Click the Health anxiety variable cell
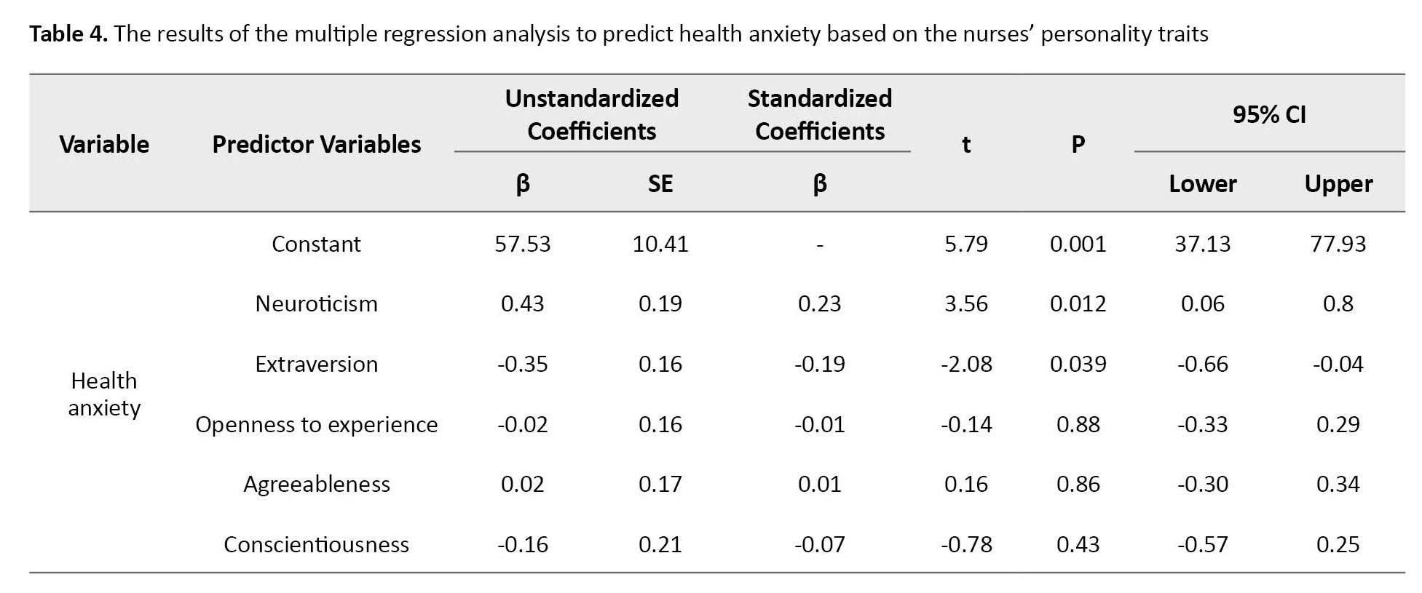Screen dimensions: 1422x593 [104, 394]
